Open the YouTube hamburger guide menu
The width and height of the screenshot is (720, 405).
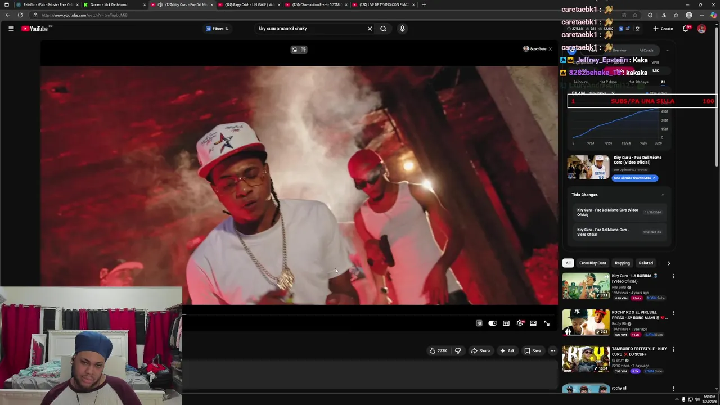[x=11, y=29]
